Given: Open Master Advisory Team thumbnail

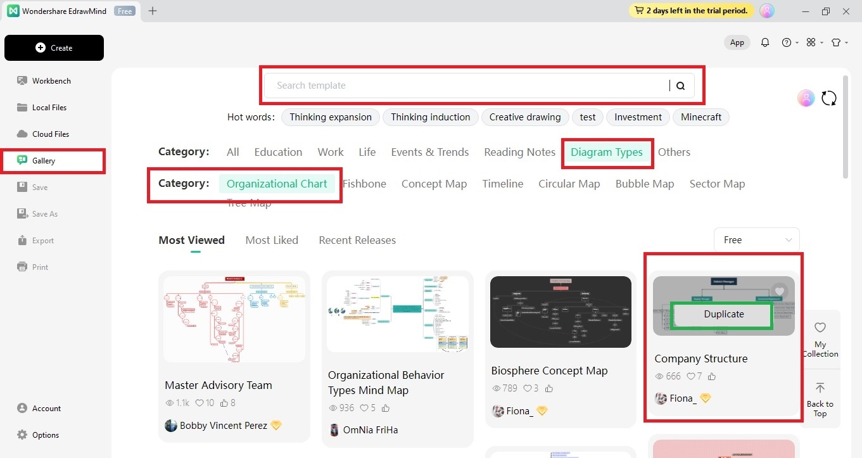Looking at the screenshot, I should pyautogui.click(x=234, y=319).
